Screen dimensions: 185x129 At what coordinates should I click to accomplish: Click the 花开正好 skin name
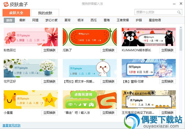[x=10, y=81]
